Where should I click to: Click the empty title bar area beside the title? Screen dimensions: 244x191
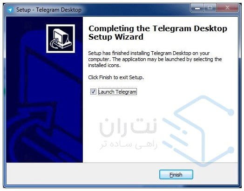pos(136,10)
